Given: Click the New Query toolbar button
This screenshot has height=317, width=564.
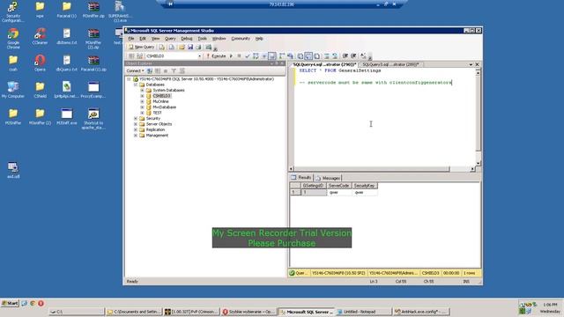Looking at the screenshot, I should [x=141, y=47].
